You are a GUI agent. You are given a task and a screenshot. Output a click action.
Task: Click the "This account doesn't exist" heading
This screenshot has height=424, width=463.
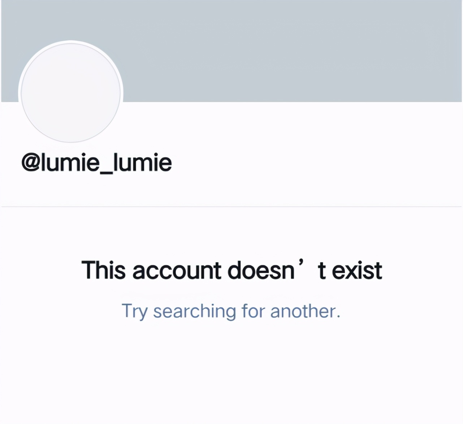(x=231, y=270)
